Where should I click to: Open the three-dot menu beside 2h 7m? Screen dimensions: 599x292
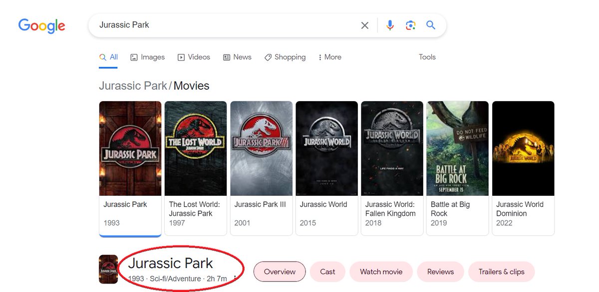234,279
